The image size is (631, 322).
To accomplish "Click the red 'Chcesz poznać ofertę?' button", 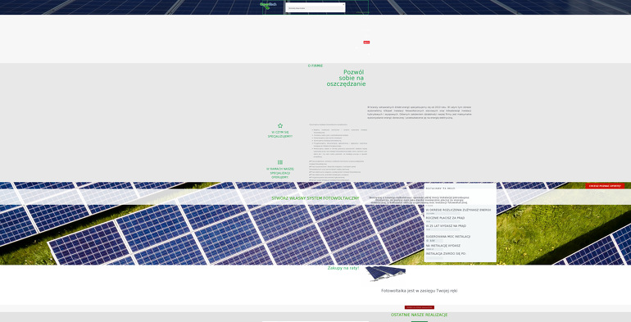I will (605, 186).
